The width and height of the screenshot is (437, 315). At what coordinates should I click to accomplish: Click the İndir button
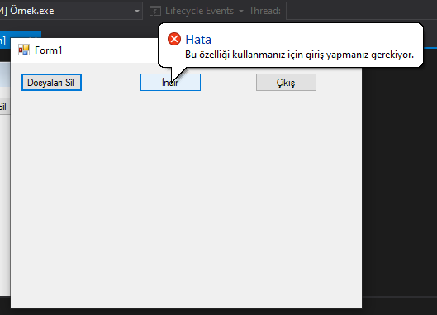170,83
